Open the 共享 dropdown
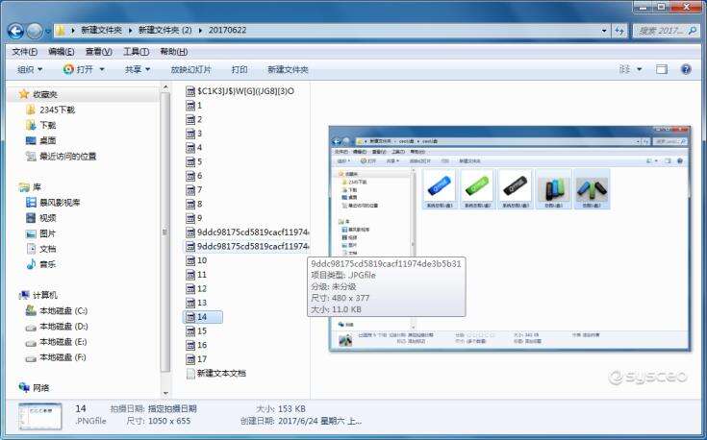Viewport: 707px width, 440px height. [x=138, y=69]
